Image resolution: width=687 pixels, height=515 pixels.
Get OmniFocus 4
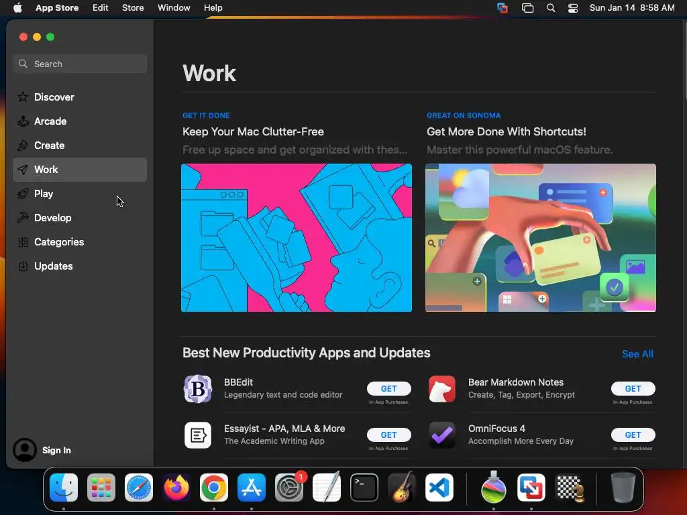click(x=633, y=435)
